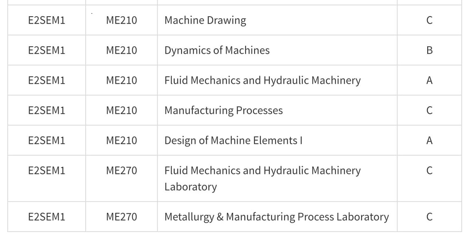The image size is (467, 238).
Task: Click the Fluid Mechanics and Hydraulic Machinery Laboratory cell
Action: pos(277,178)
